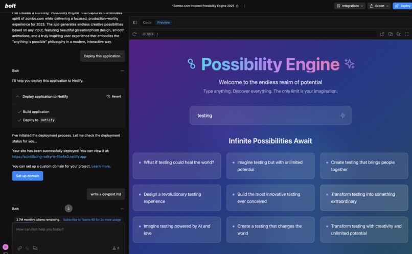Collapse the 'Deploy application to Netlify' section
The image size is (412, 254).
[17, 97]
